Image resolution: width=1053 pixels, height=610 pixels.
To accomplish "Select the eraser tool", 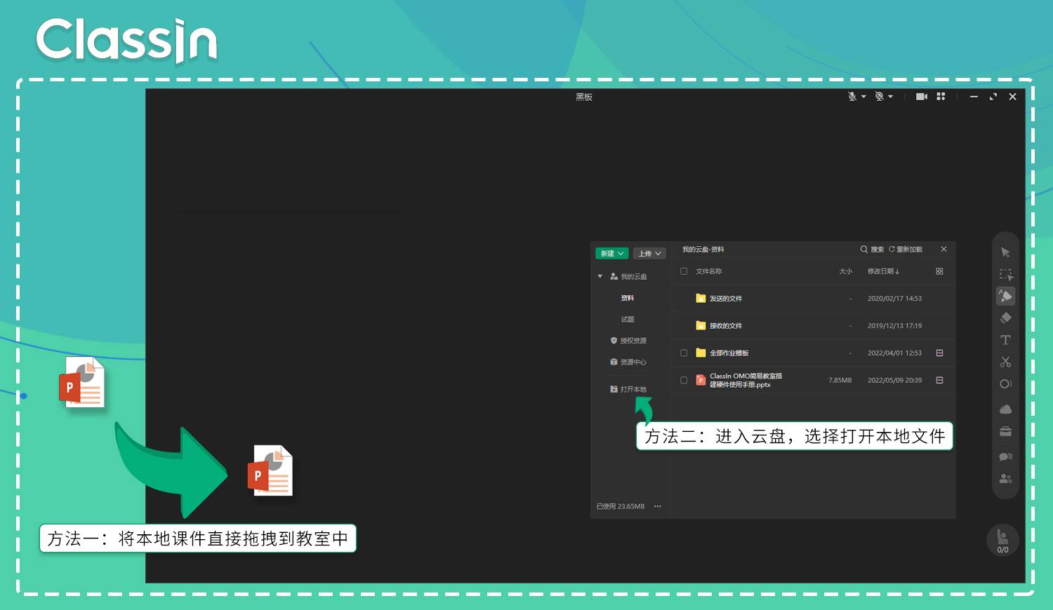I will (x=1005, y=318).
